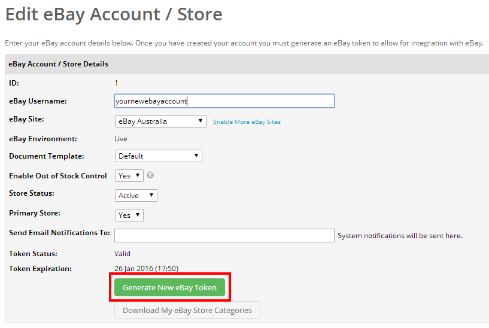
Task: Click the 'eBay Account / Store Details' panel header
Action: pos(247,64)
